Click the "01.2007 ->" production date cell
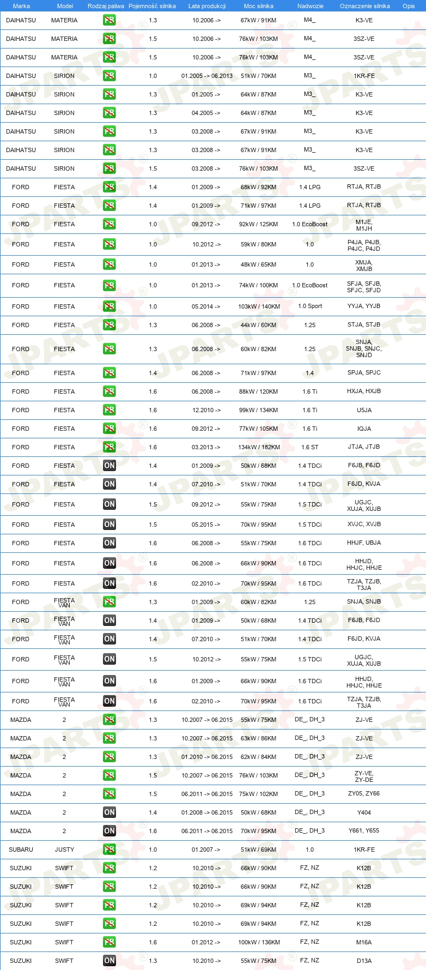Viewport: 426px width, 970px height. click(x=206, y=849)
